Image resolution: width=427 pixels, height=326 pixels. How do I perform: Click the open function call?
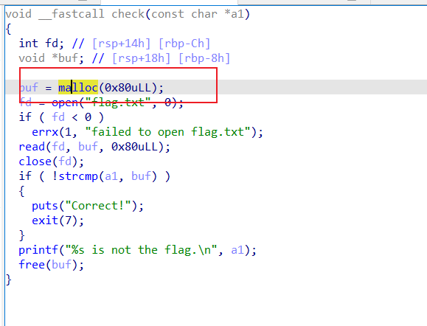click(x=65, y=103)
